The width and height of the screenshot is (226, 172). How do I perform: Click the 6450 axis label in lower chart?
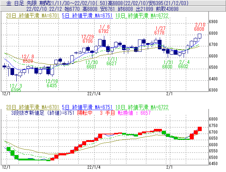(x=213, y=164)
